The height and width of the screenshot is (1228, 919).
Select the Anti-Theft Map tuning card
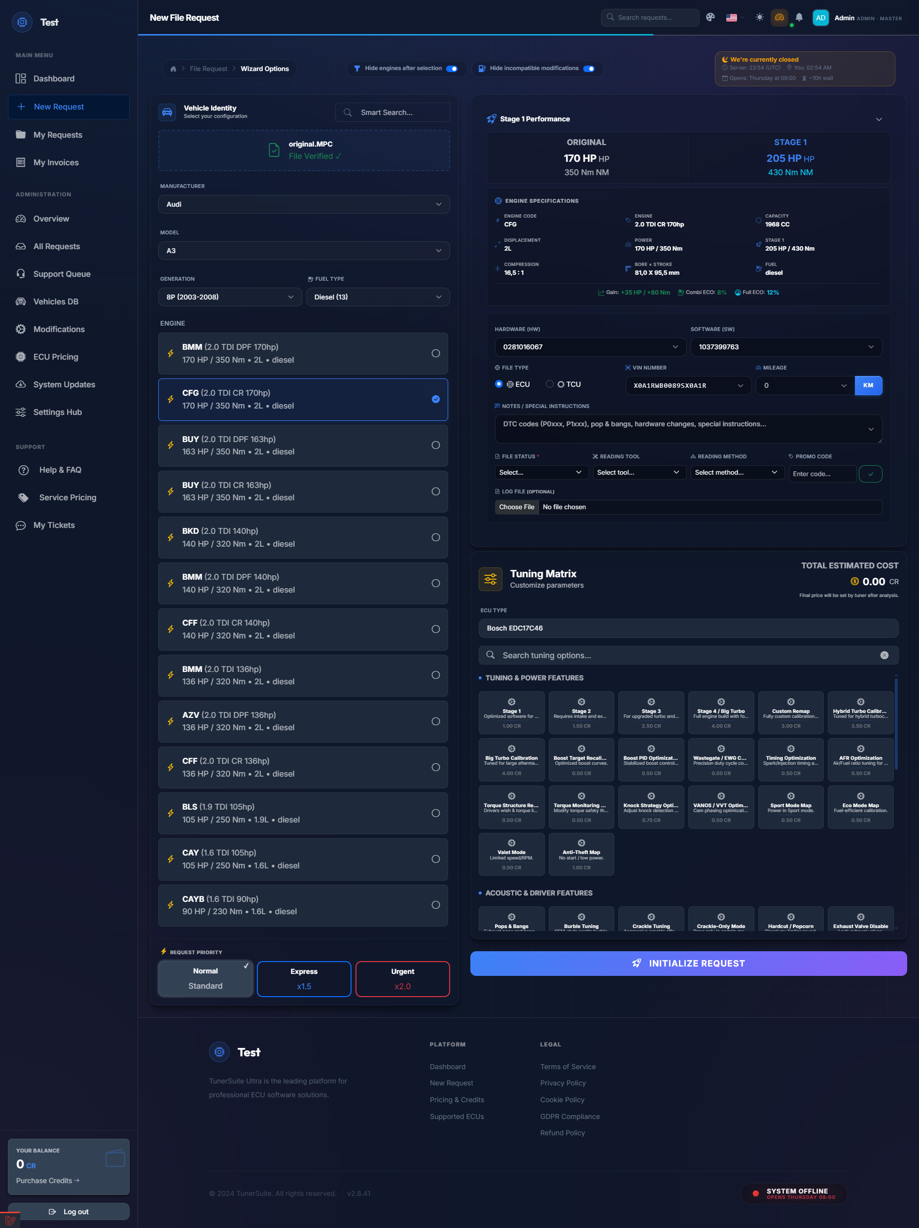pos(581,854)
